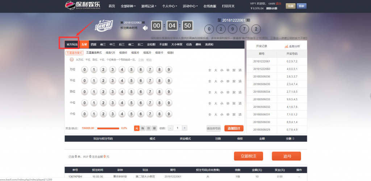The image size is (371, 181).
Task: Click the question mark help icon
Action: click(x=72, y=60)
